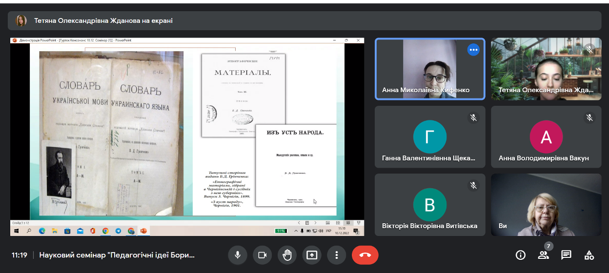Click the Windows Start button in shared screen
The width and height of the screenshot is (609, 273).
16,231
